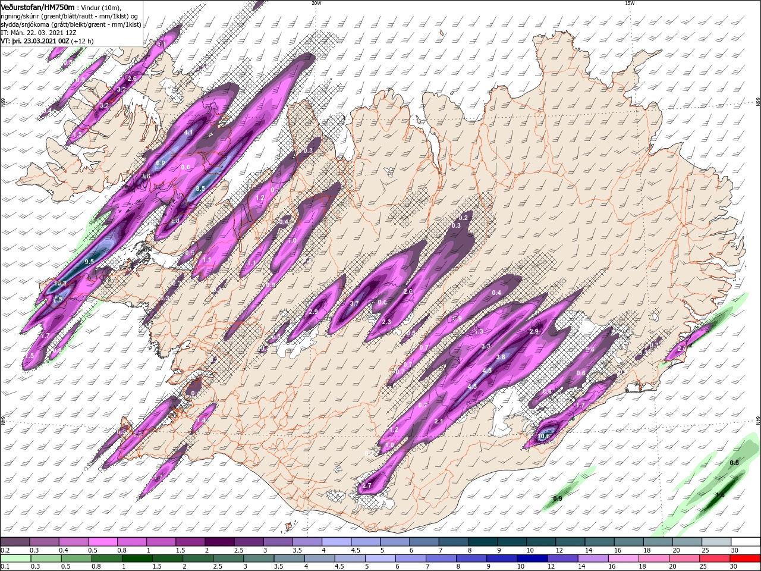Click the darkest green 1–1.5 rain swatch
The height and width of the screenshot is (571, 761).
[x=137, y=559]
